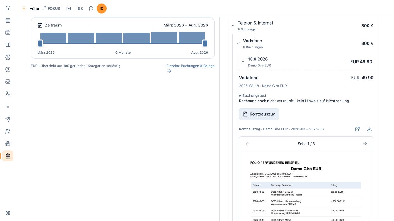
Task: Click the "EUR 49.90" amount of the 18.8.2026 entry
Action: point(361,62)
